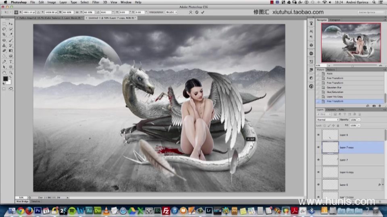Select the Brush tool
Image resolution: width=387 pixels, height=217 pixels.
pos(10,40)
